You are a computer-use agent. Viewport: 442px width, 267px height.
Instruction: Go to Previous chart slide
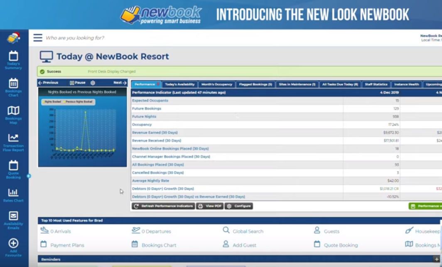pos(48,83)
